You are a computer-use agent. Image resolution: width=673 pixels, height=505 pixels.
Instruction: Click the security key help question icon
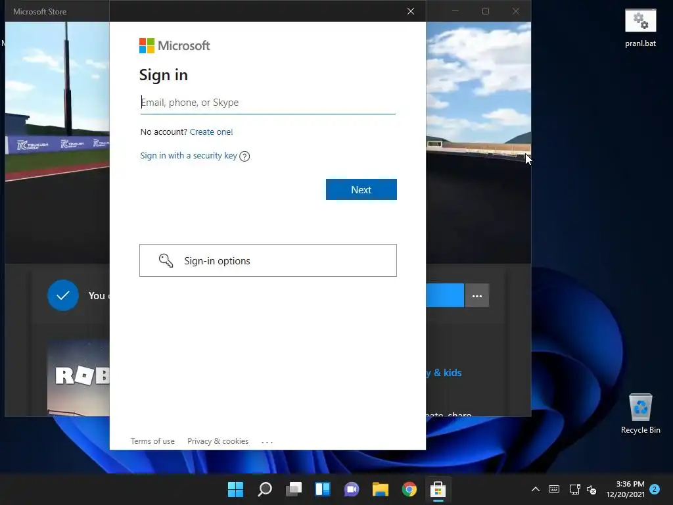244,156
